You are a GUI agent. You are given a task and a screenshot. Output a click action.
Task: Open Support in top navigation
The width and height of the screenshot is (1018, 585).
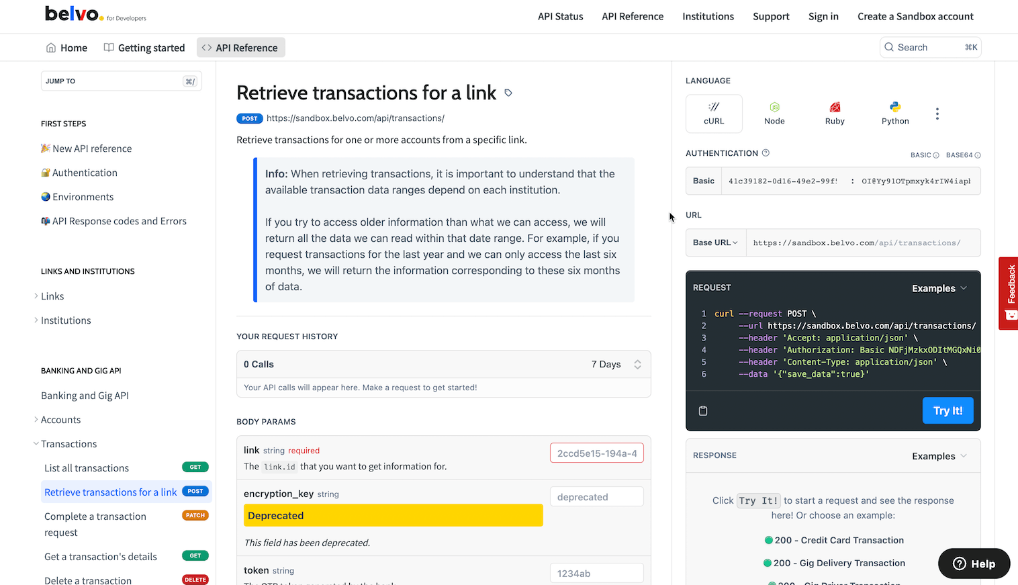771,16
